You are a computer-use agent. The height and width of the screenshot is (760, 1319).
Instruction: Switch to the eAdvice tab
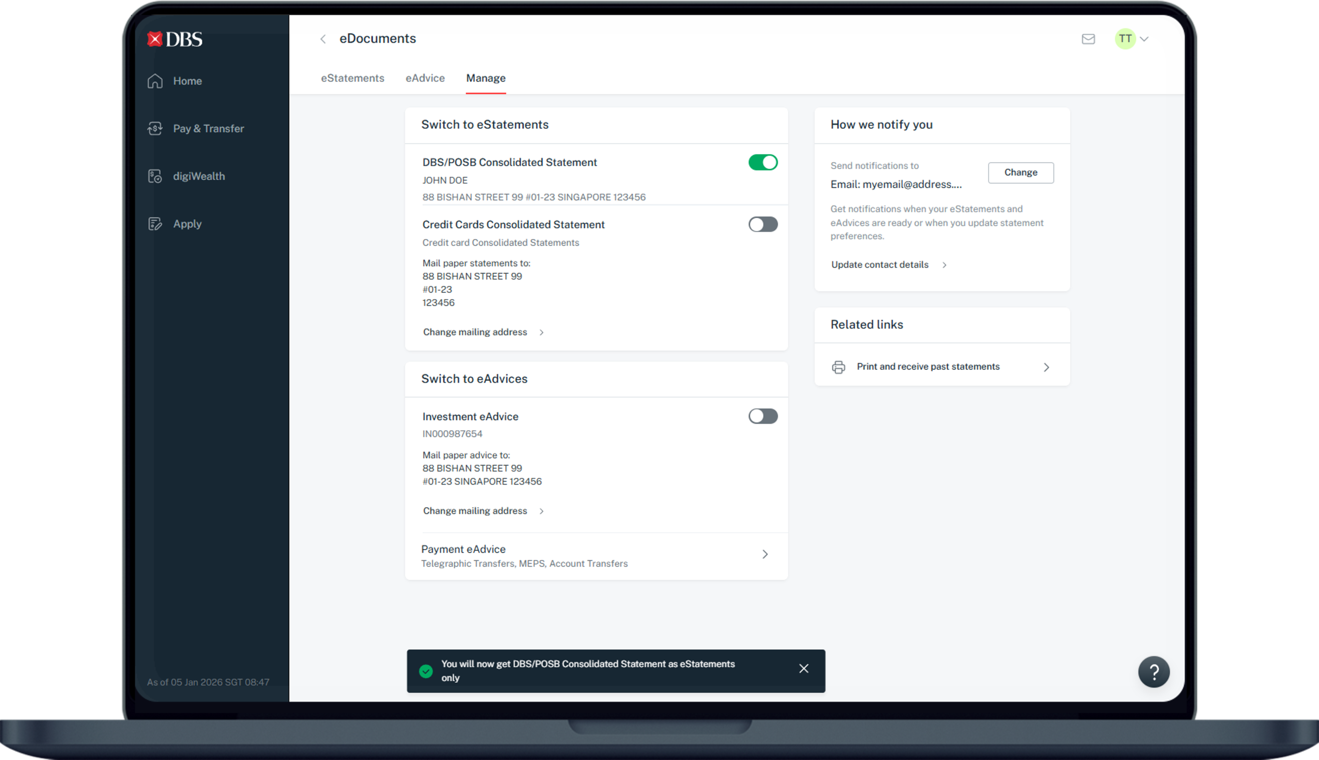click(x=425, y=78)
